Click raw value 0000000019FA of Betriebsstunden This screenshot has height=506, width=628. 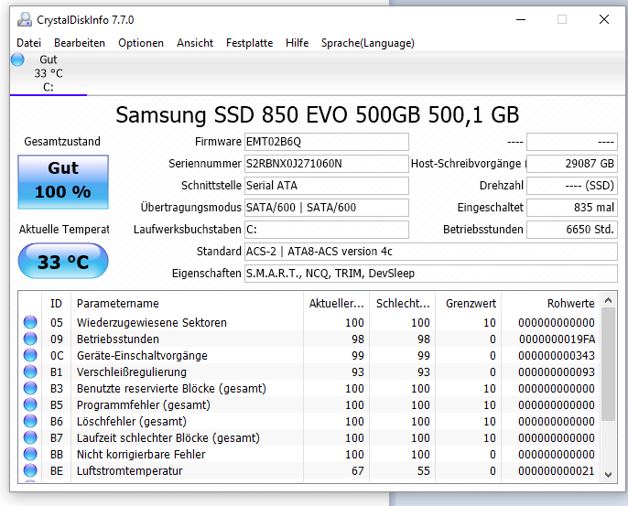tap(557, 339)
